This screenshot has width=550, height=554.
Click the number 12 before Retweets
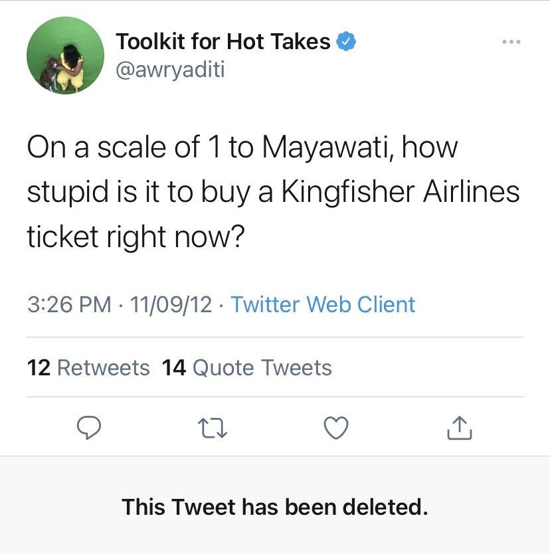tap(39, 367)
